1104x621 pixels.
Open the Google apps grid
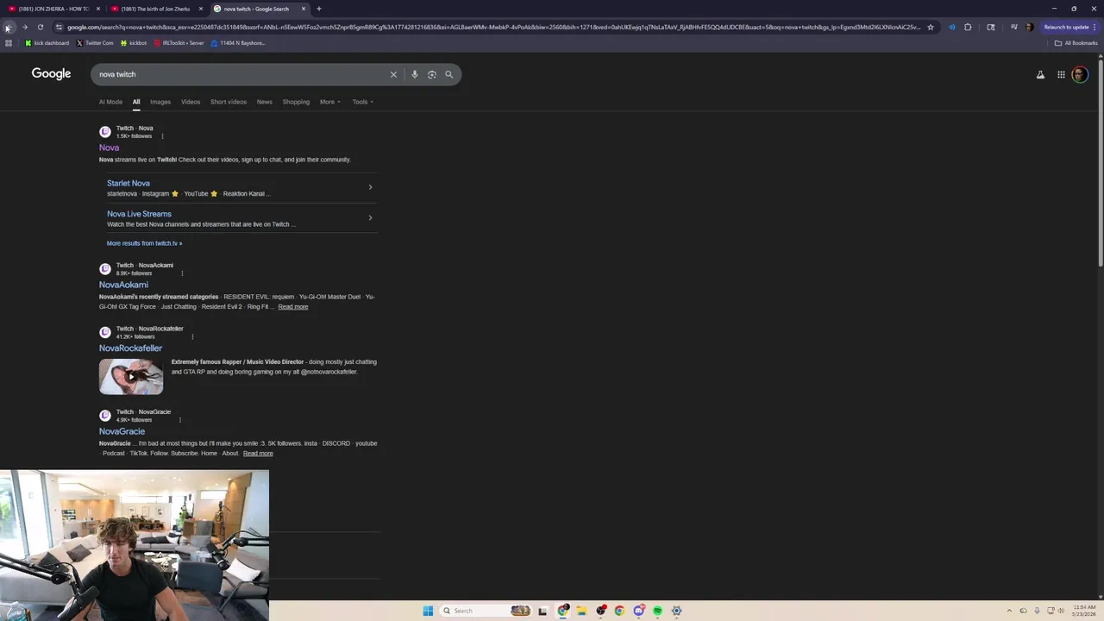pos(1061,75)
